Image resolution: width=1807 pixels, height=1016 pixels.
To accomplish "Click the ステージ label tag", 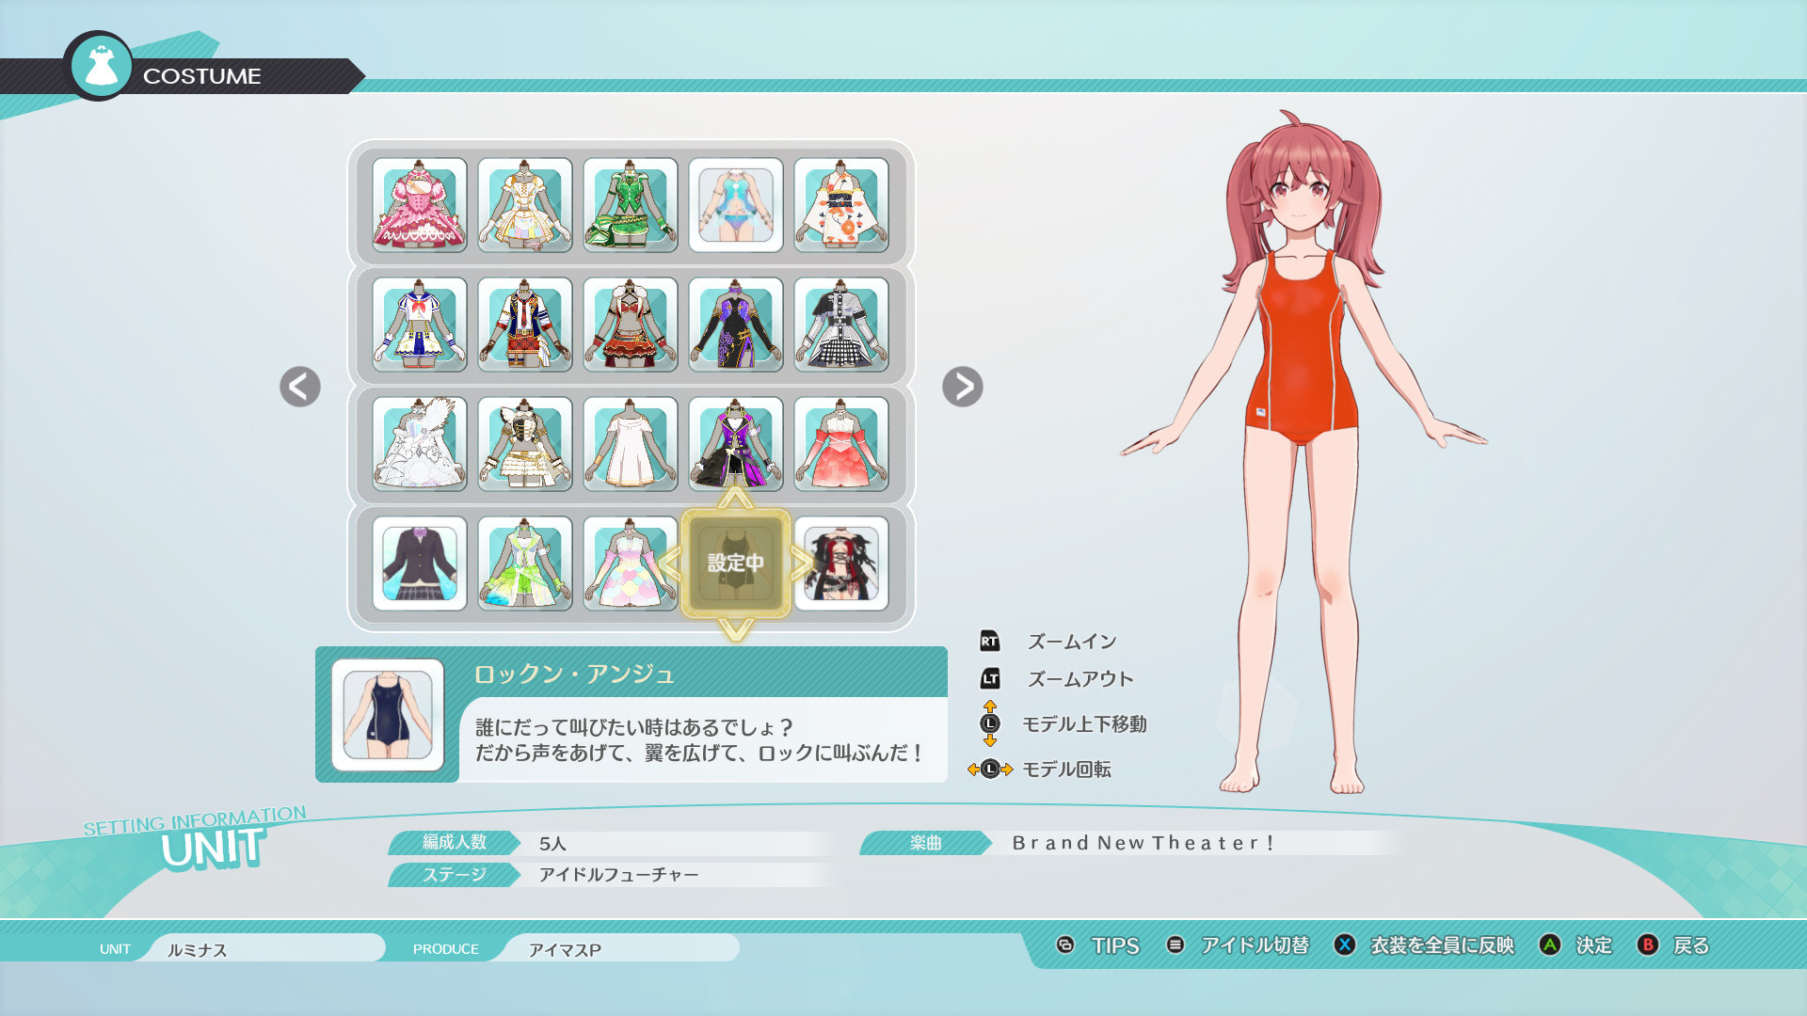I will pos(455,875).
